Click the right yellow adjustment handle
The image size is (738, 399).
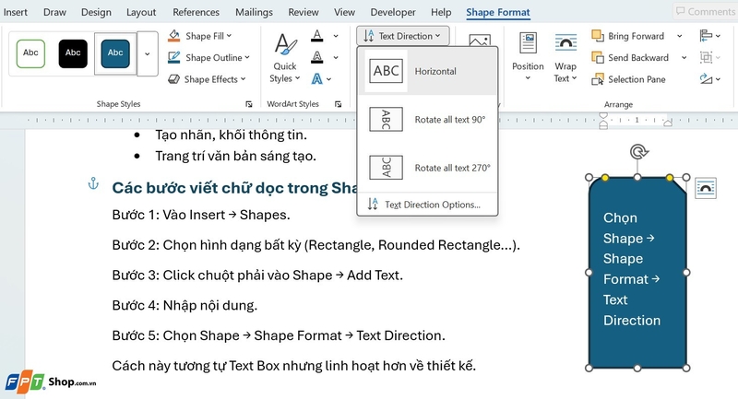click(670, 178)
